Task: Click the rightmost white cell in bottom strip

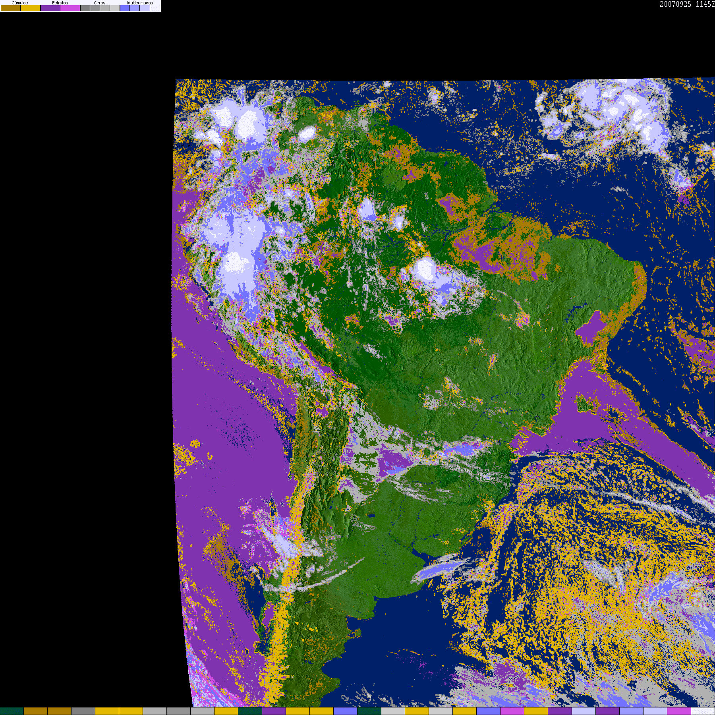Action: point(703,711)
